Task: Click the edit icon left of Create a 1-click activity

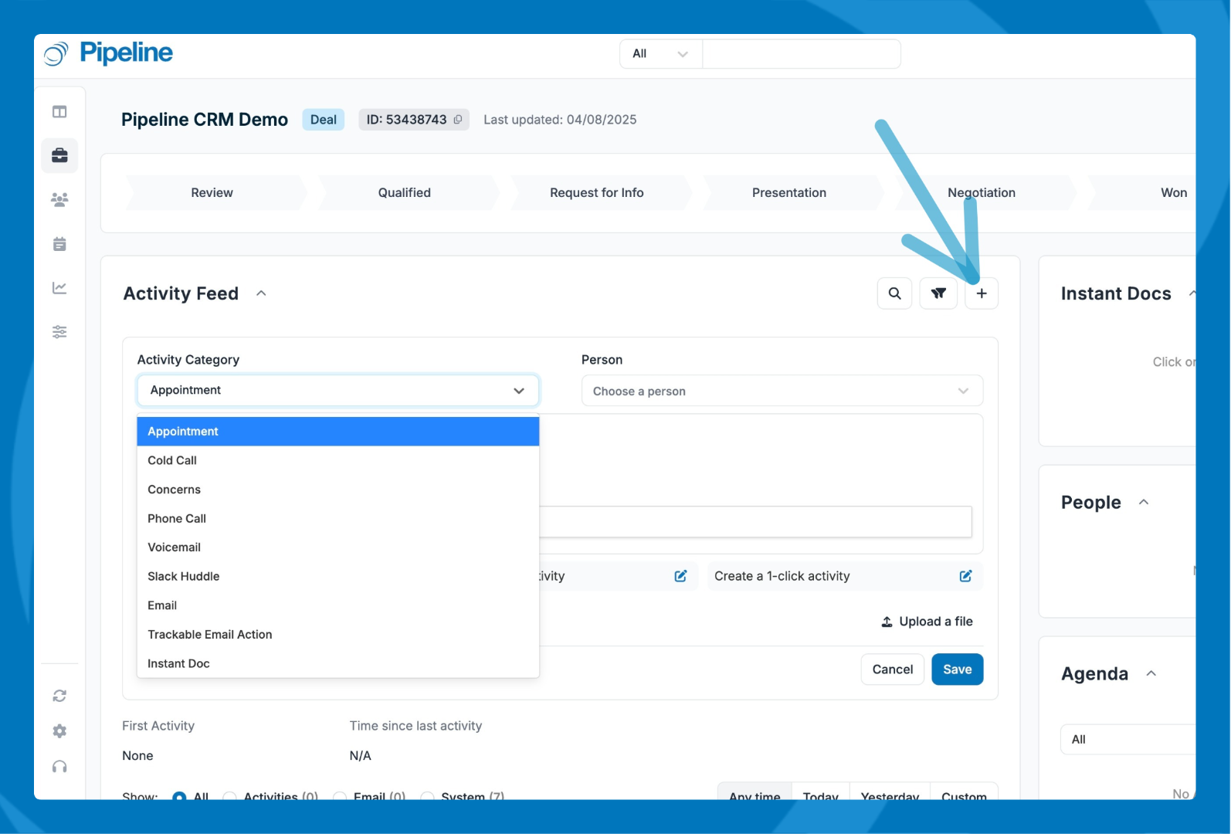Action: (x=680, y=576)
